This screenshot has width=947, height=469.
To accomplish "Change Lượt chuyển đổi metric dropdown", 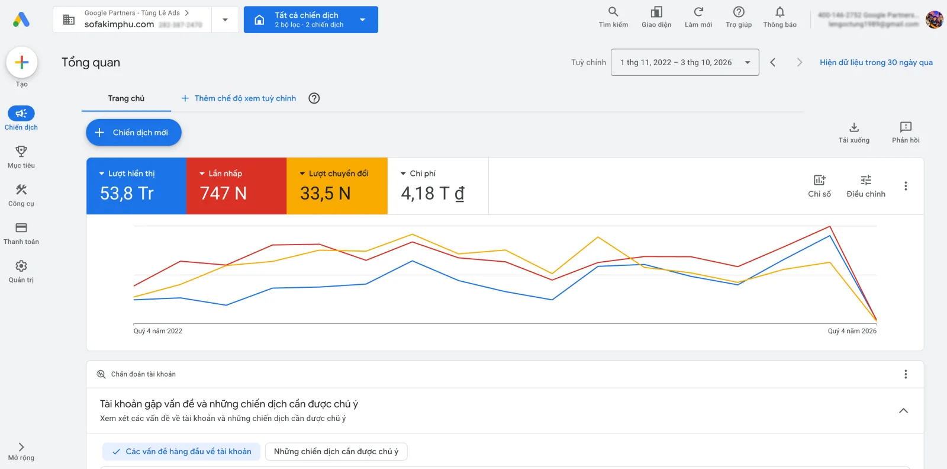I will [x=334, y=174].
